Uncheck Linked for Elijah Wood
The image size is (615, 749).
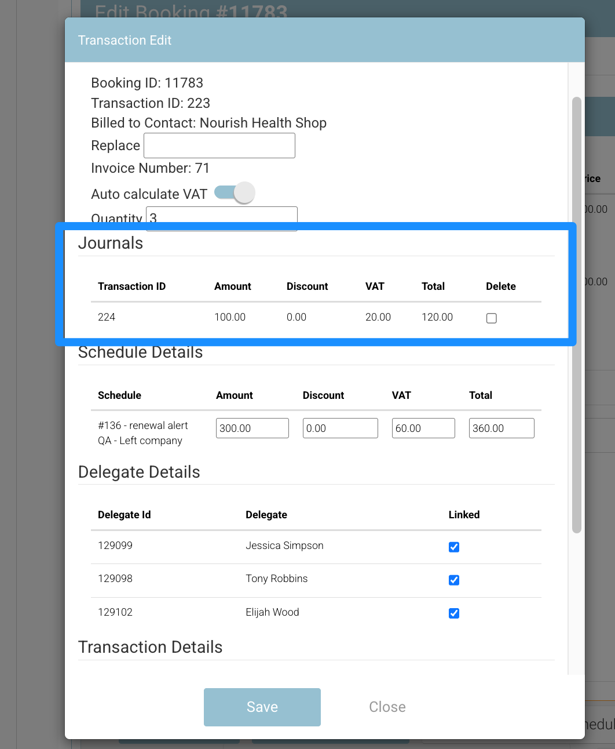[454, 613]
